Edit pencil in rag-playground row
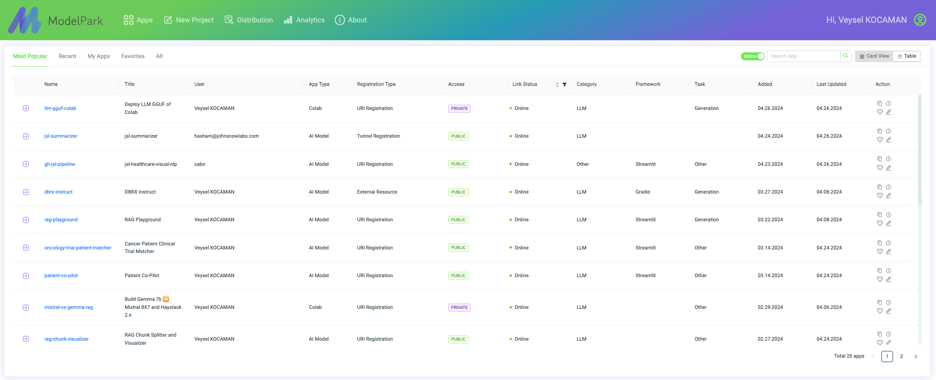 tap(889, 224)
